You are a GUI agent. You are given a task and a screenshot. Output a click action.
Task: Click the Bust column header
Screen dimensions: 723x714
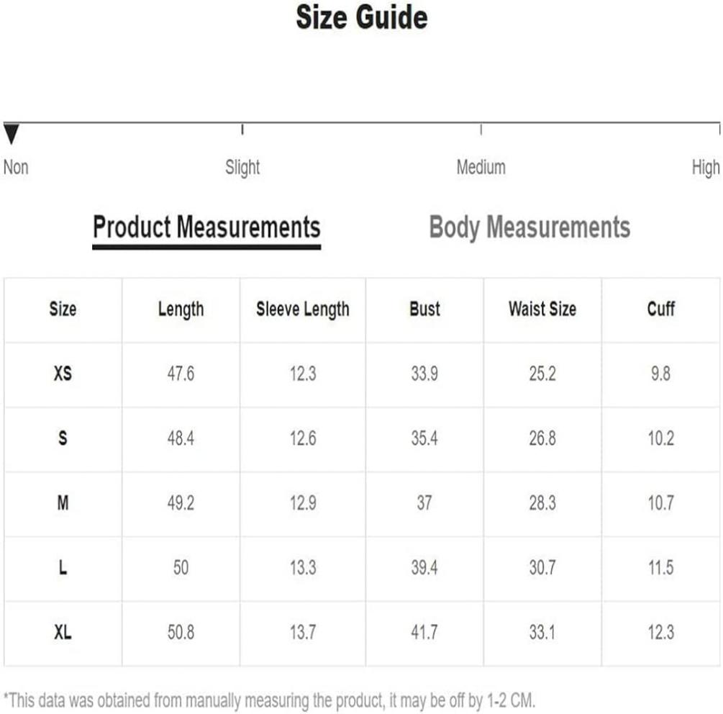[424, 309]
